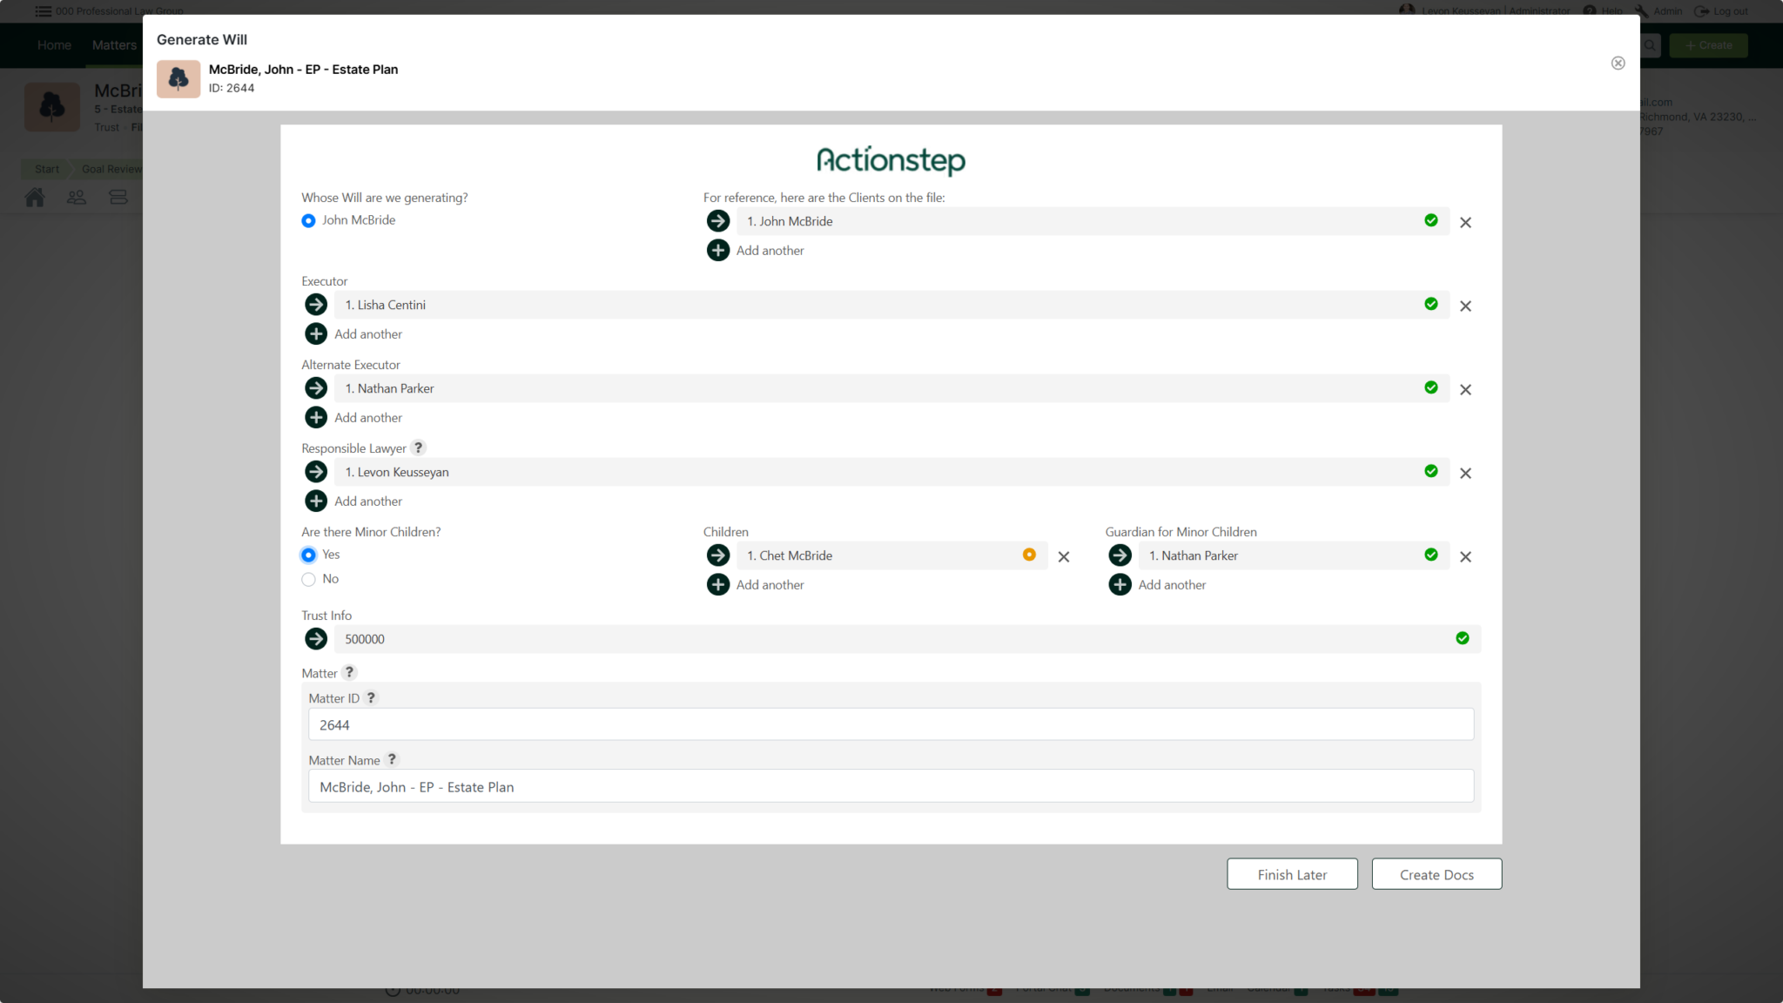Click the plus icon under Guardian for Minor Children
This screenshot has width=1783, height=1003.
pyautogui.click(x=1120, y=585)
